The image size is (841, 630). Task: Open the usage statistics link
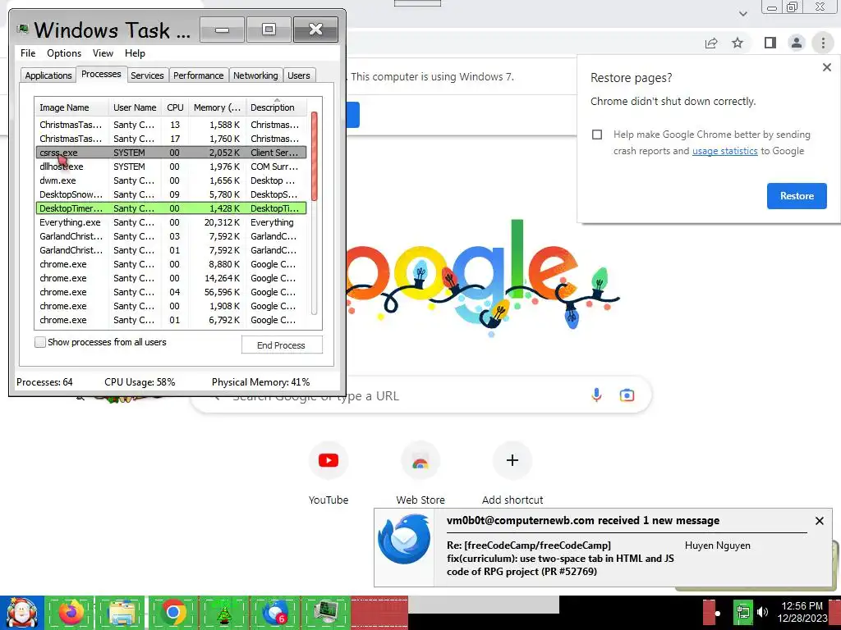[724, 151]
